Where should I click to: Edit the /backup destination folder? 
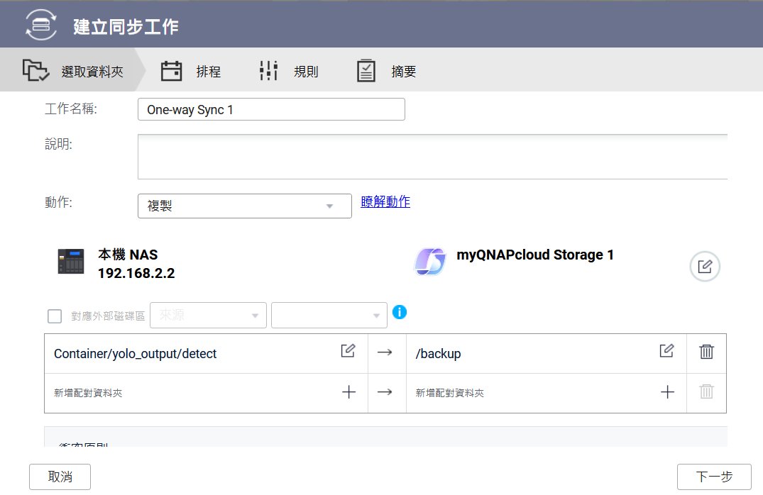(666, 350)
